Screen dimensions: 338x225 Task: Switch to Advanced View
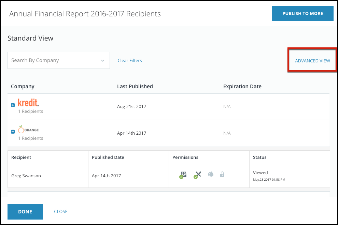pyautogui.click(x=312, y=61)
